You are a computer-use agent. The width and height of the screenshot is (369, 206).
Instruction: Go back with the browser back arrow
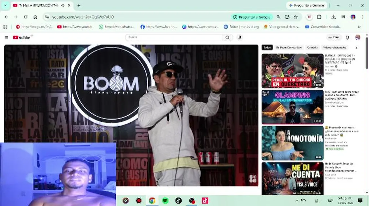click(6, 17)
